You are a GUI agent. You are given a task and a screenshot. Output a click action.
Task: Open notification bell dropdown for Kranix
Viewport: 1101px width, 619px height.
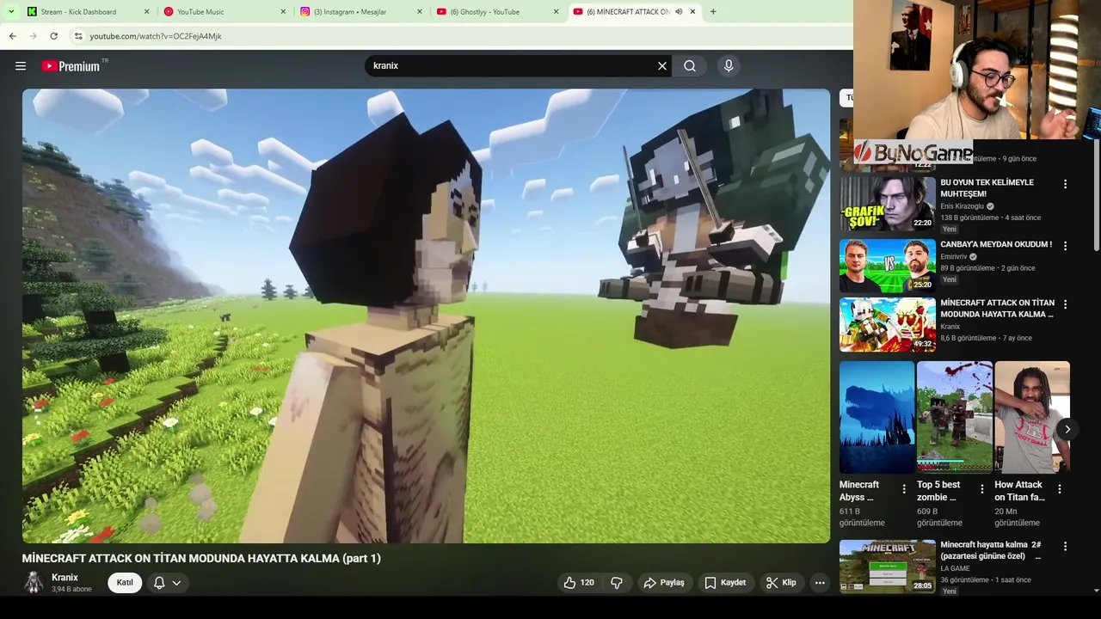pyautogui.click(x=168, y=583)
